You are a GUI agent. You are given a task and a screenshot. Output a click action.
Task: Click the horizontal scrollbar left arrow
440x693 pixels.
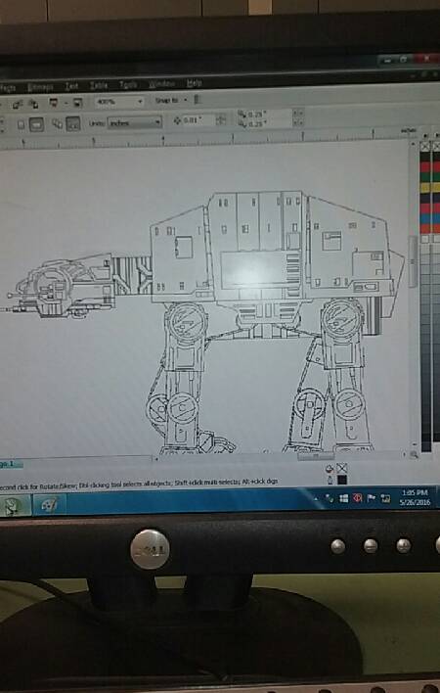pos(155,459)
